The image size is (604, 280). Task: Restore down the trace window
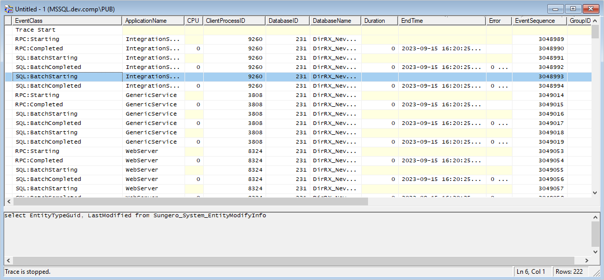click(573, 9)
